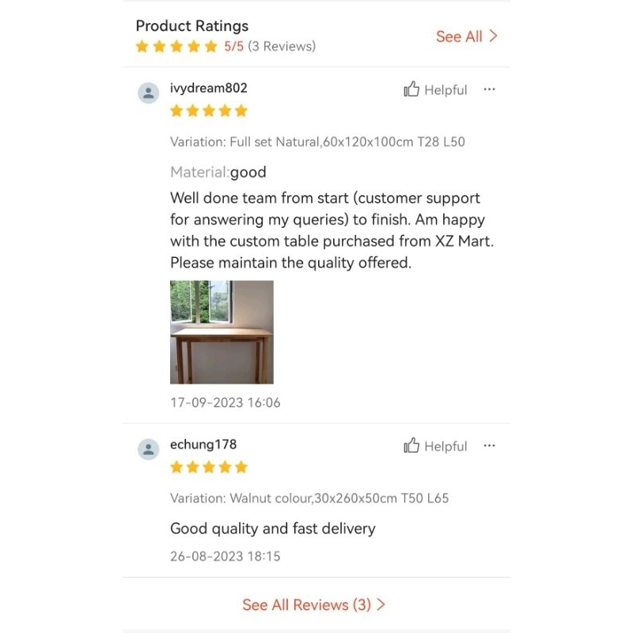Click echung178's five-star rating
Screen dimensions: 633x633
209,467
